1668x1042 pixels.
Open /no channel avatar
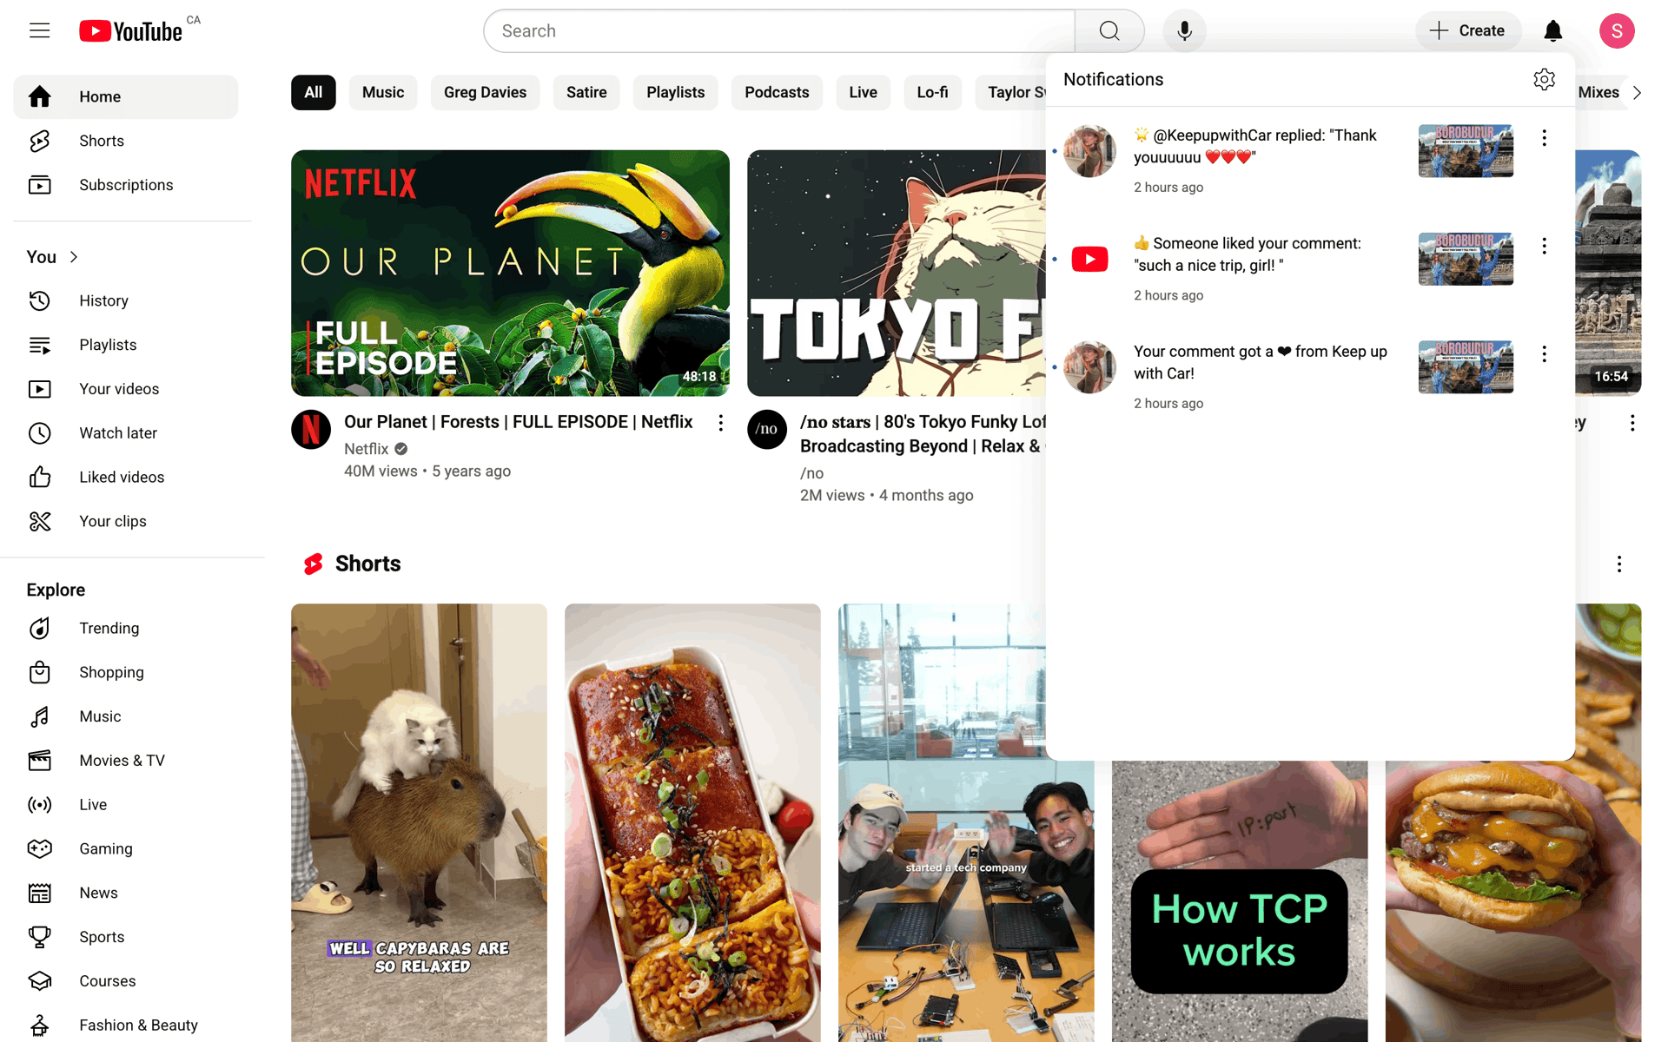click(x=767, y=430)
